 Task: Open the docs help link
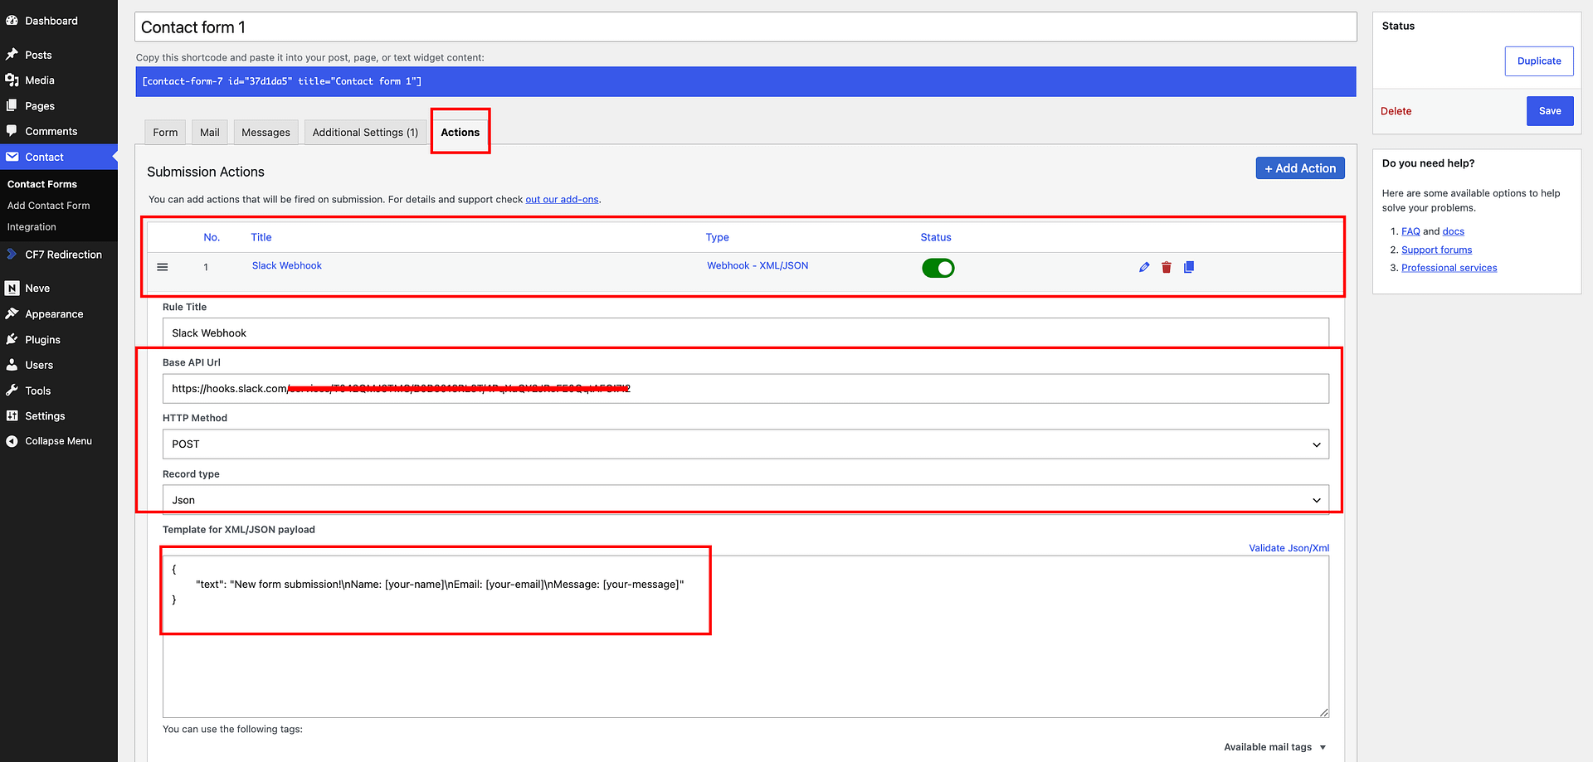[1453, 231]
